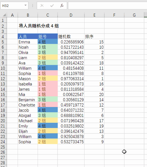Image resolution: width=147 pixels, height=167 pixels.
Task: Select column C header
Action: tap(48, 15)
